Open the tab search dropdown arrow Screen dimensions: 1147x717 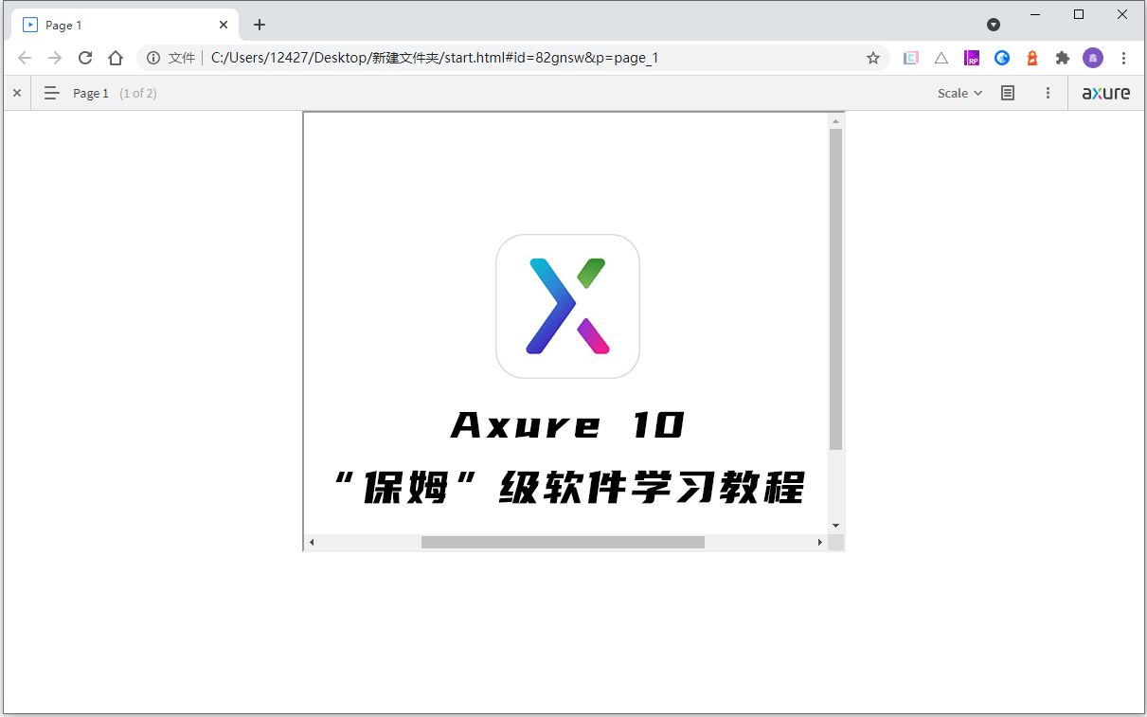coord(994,25)
